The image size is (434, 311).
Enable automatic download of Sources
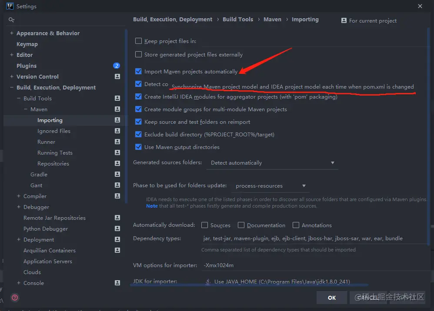(x=204, y=225)
